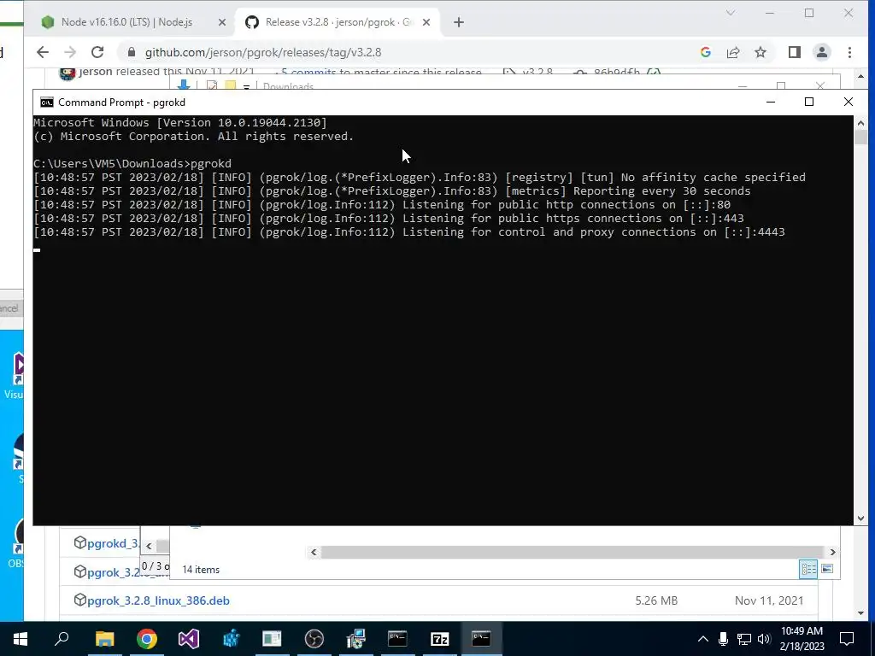The image size is (875, 656).
Task: Open Chrome three-dot menu
Action: point(850,52)
